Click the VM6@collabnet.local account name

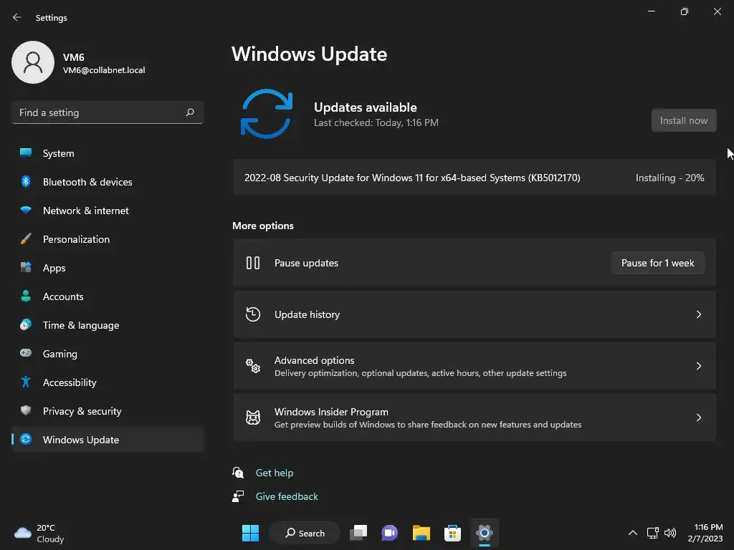point(104,70)
